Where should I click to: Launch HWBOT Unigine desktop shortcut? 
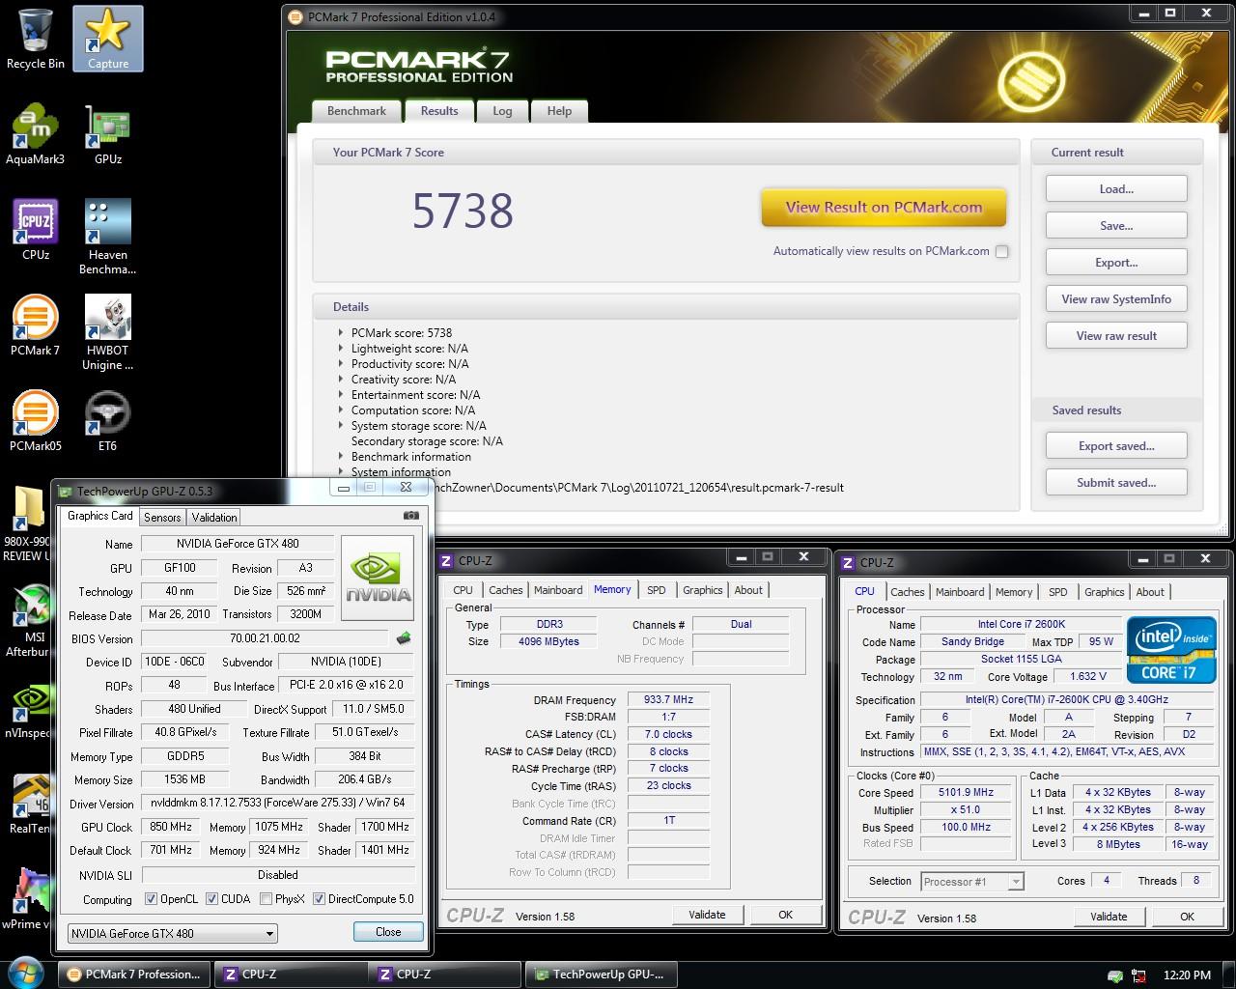[108, 332]
